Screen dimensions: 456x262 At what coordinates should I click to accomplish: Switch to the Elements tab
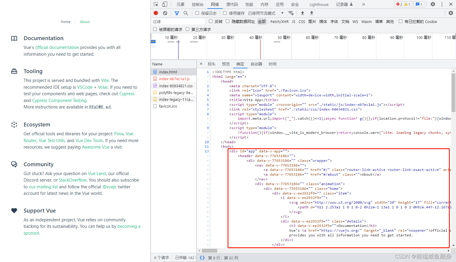point(180,4)
